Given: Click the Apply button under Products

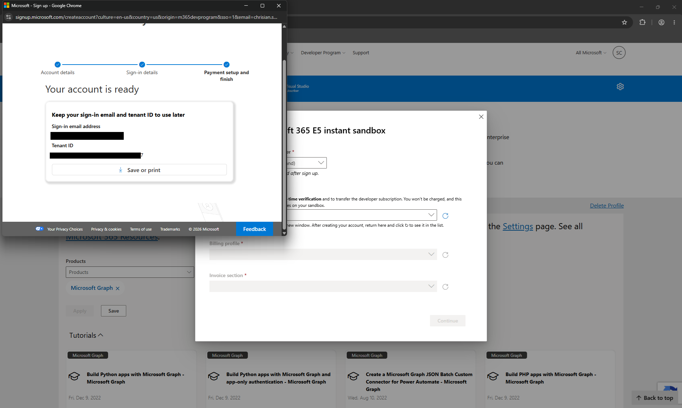Looking at the screenshot, I should coord(80,311).
